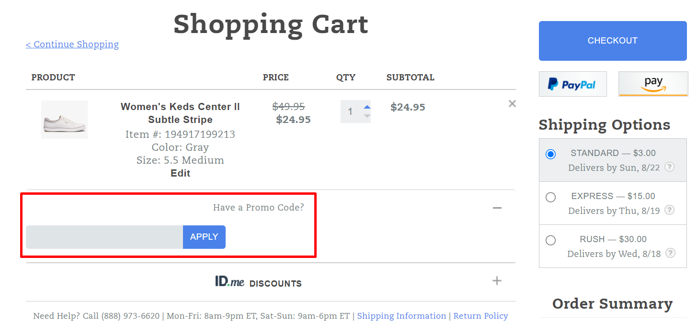697x323 pixels.
Task: Collapse the Promo Code section
Action: click(497, 208)
